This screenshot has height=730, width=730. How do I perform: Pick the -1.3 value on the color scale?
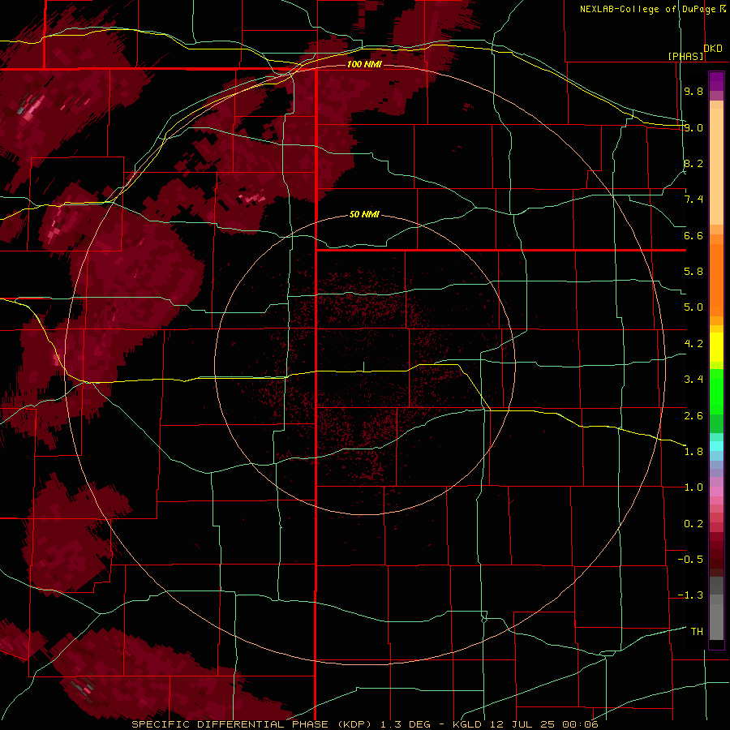click(690, 595)
